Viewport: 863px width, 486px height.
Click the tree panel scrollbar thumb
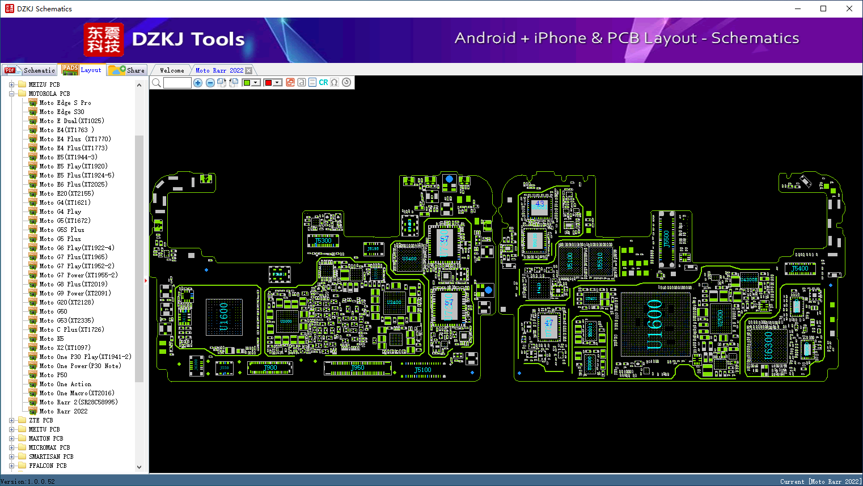[139, 258]
